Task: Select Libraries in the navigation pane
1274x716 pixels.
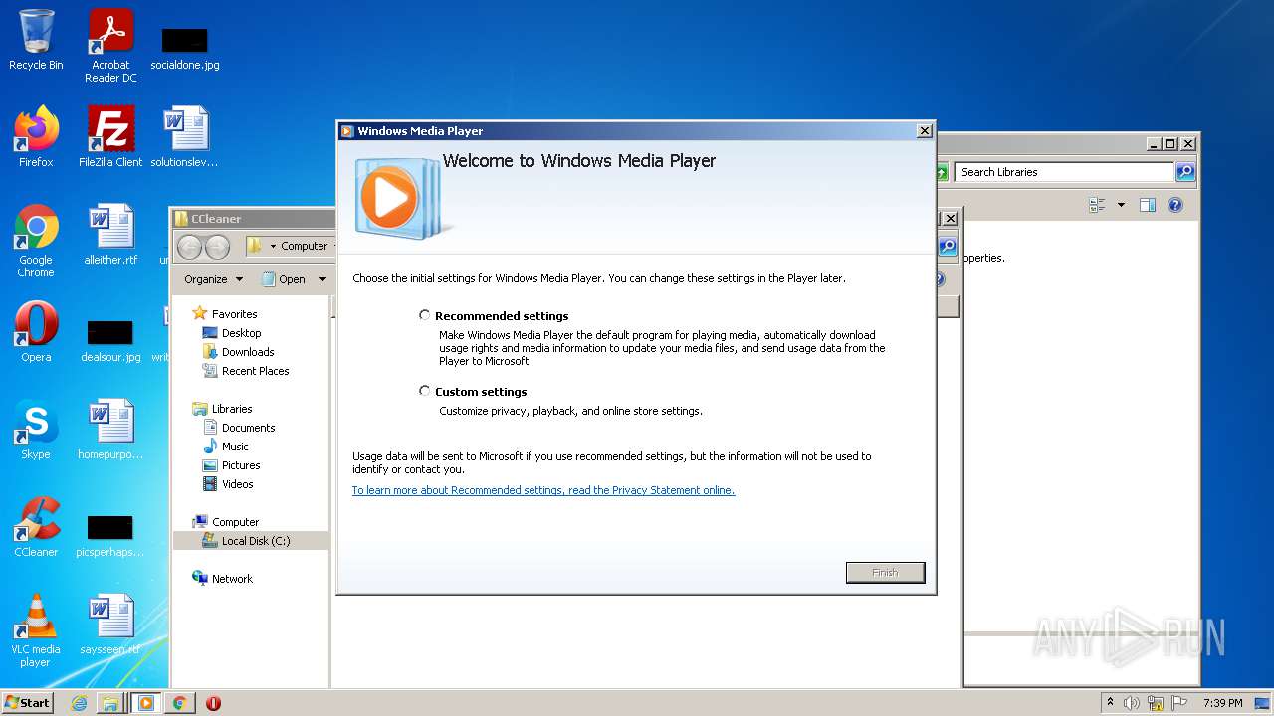Action: coord(231,409)
